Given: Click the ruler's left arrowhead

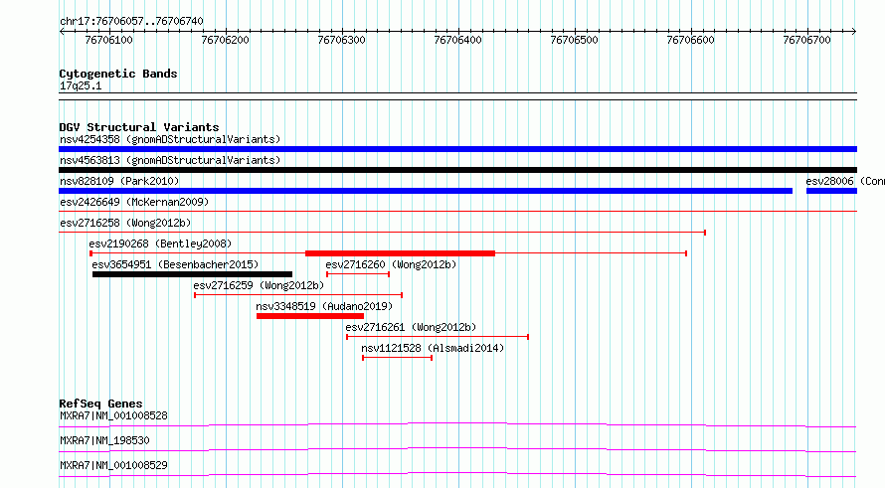Looking at the screenshot, I should [x=62, y=32].
